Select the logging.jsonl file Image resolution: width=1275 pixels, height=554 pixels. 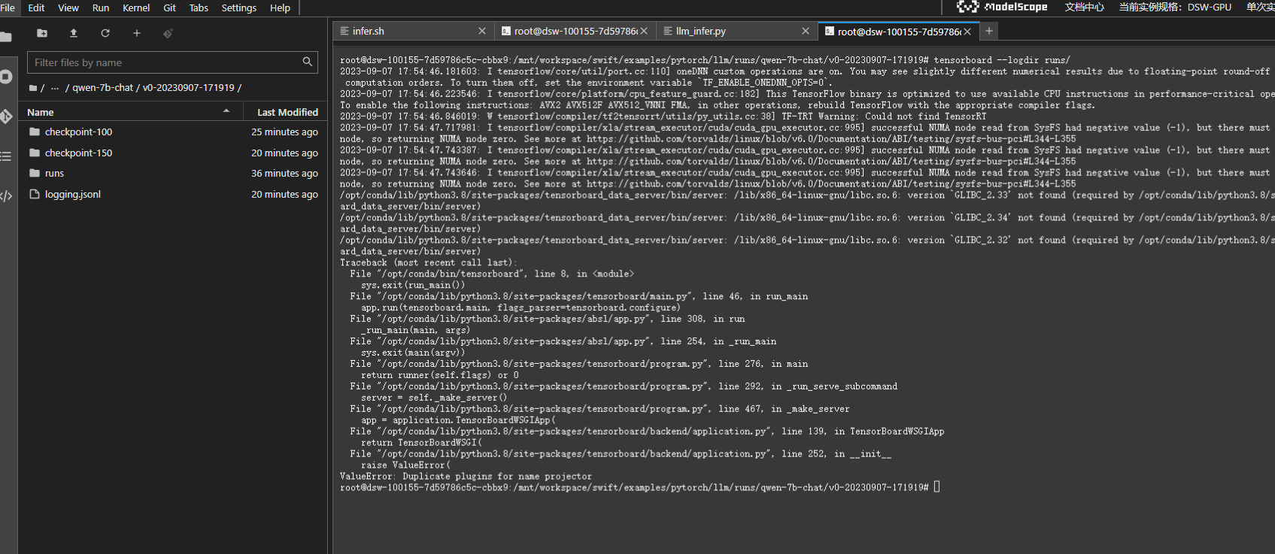coord(172,194)
